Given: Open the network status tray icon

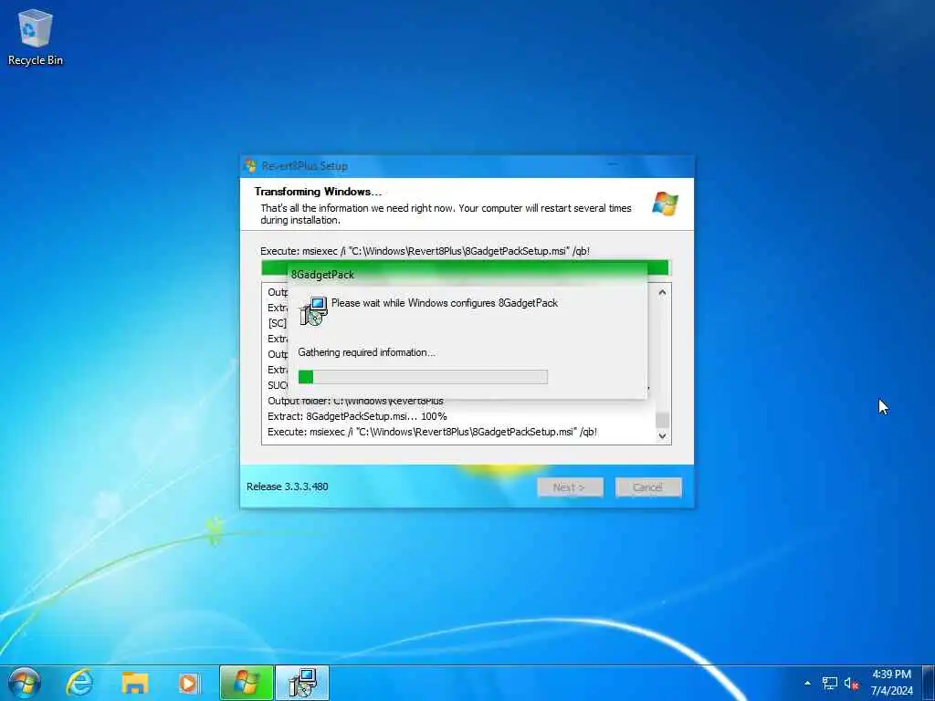Looking at the screenshot, I should 829,683.
